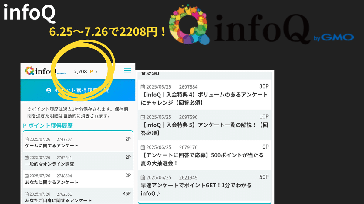364x204 pixels.
Task: Click calendar icon next to 早速アンケート entry
Action: pyautogui.click(x=143, y=177)
